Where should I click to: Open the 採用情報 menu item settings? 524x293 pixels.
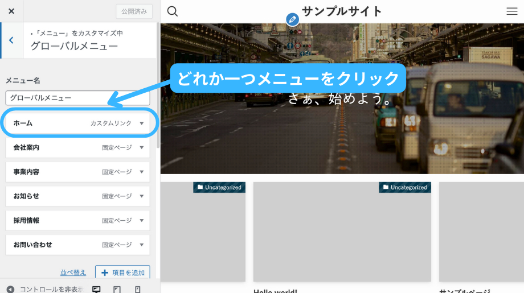pyautogui.click(x=142, y=221)
